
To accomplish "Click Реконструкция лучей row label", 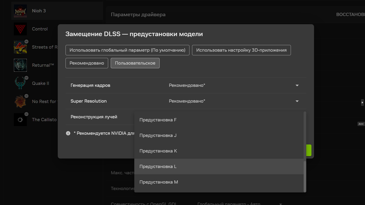I will click(94, 117).
